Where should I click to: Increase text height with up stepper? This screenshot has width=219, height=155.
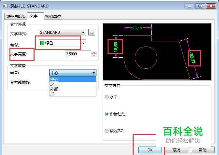pyautogui.click(x=94, y=52)
